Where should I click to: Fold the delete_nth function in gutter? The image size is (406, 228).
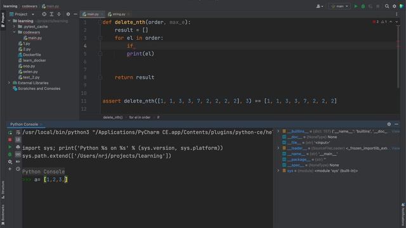[x=100, y=23]
